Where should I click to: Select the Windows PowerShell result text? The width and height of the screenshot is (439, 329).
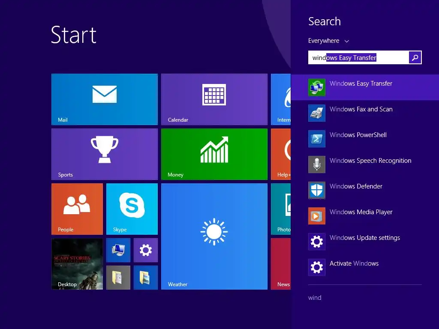(x=358, y=135)
